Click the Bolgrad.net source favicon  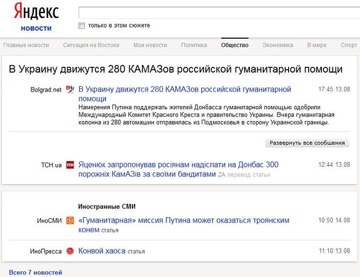[70, 90]
